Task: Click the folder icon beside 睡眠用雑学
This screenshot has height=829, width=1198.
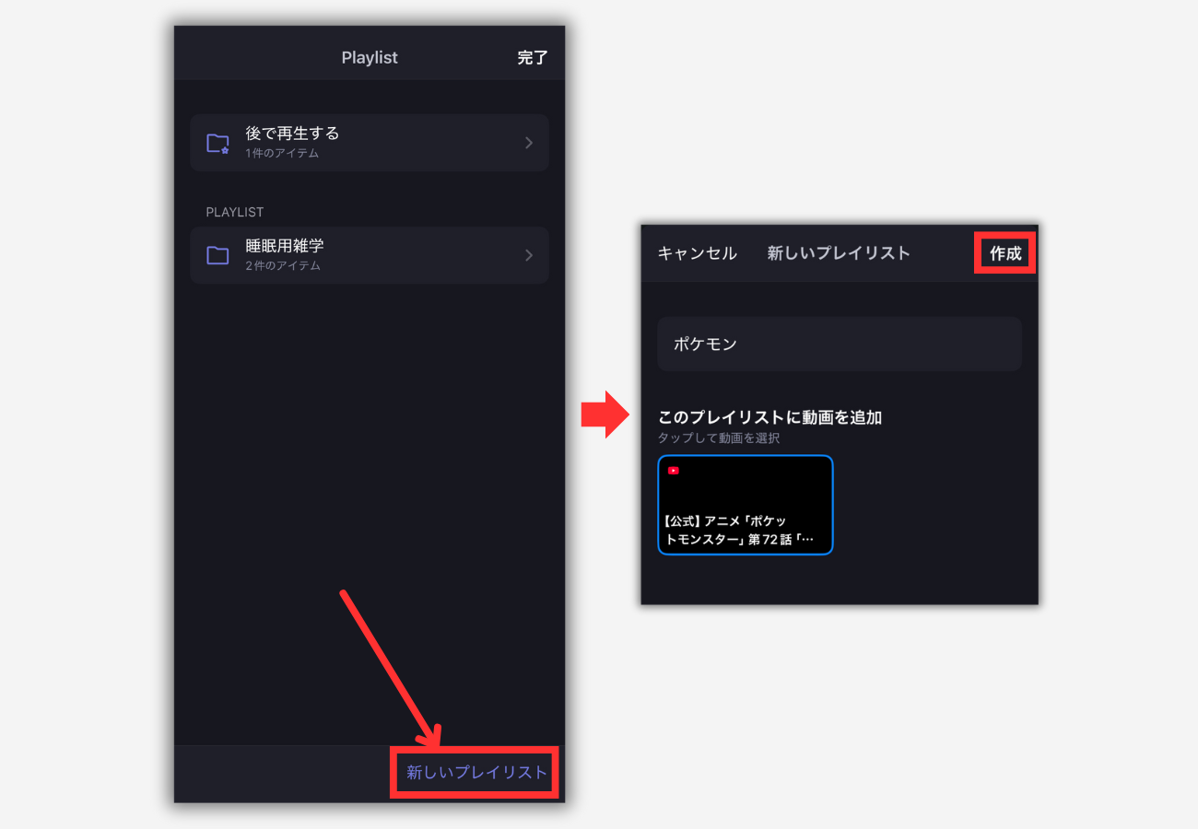Action: (217, 255)
